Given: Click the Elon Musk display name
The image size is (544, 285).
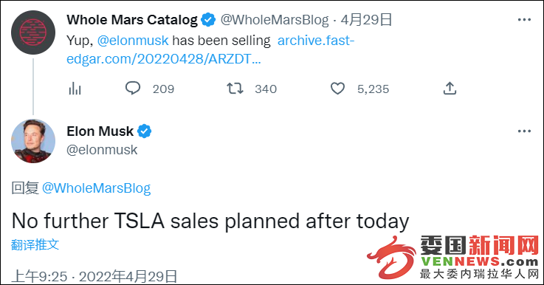Looking at the screenshot, I should (100, 131).
